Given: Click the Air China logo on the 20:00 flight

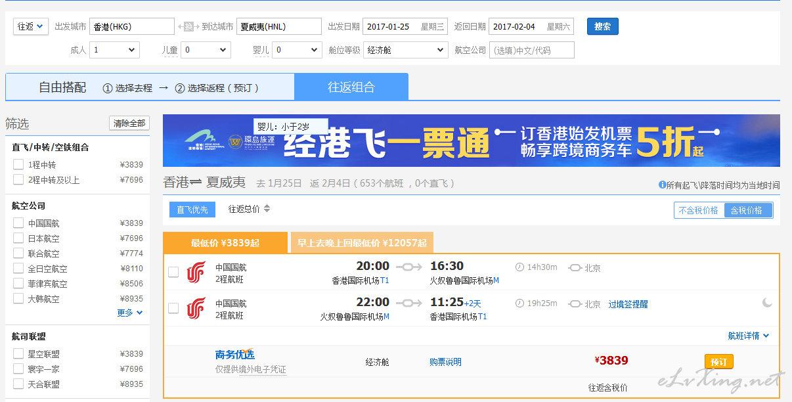Looking at the screenshot, I should point(196,272).
